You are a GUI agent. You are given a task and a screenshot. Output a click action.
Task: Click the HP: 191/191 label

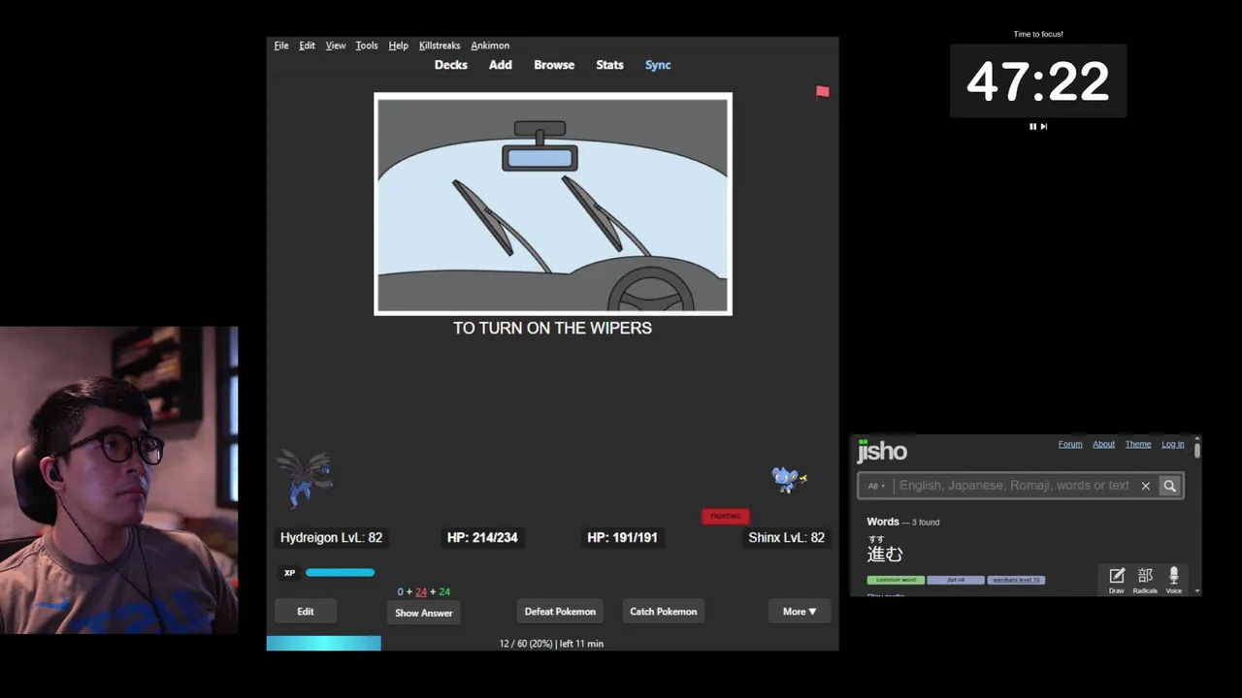point(622,537)
